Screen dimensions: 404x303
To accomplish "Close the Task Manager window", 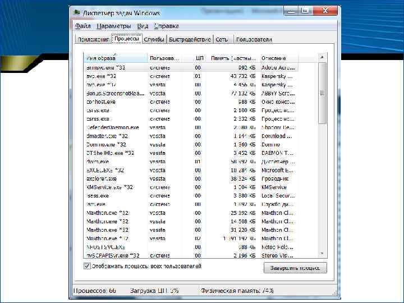I will (x=325, y=11).
